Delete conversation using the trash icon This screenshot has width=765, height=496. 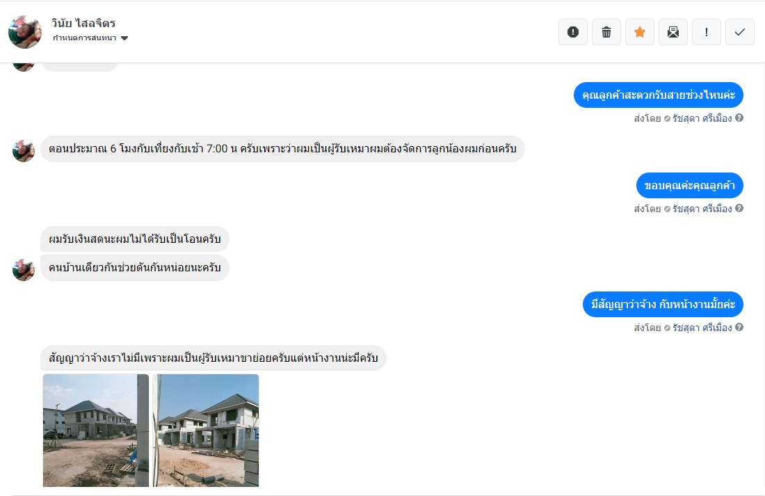(x=606, y=32)
